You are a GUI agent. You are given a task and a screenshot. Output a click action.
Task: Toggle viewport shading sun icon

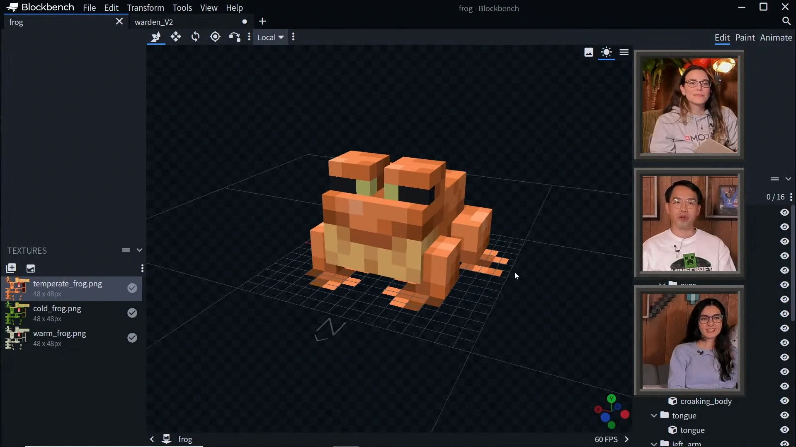tap(607, 52)
